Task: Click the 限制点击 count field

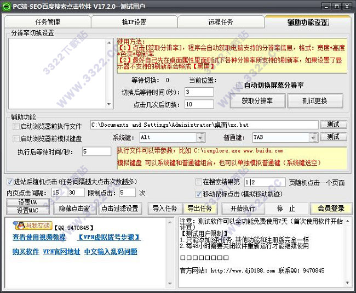Action: coord(127,193)
